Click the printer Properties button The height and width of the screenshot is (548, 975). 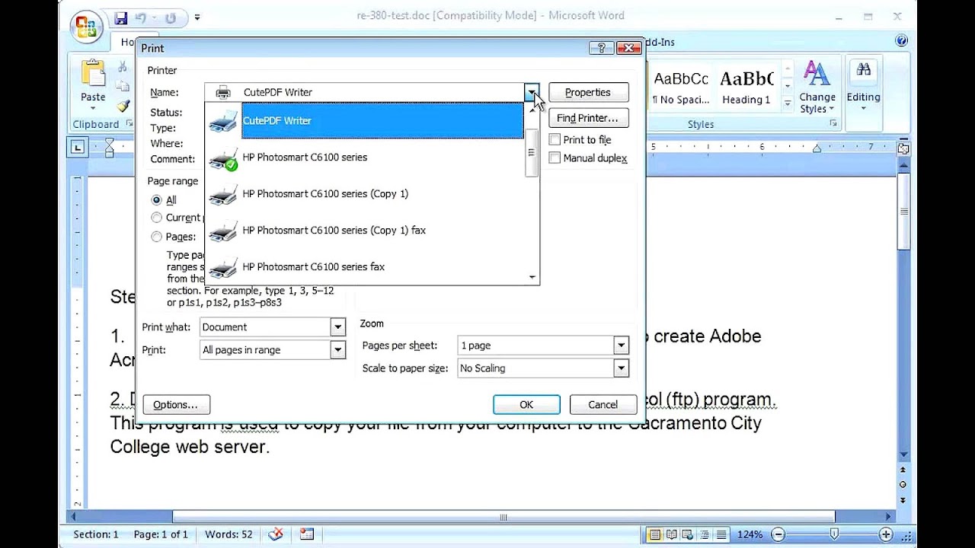coord(588,92)
